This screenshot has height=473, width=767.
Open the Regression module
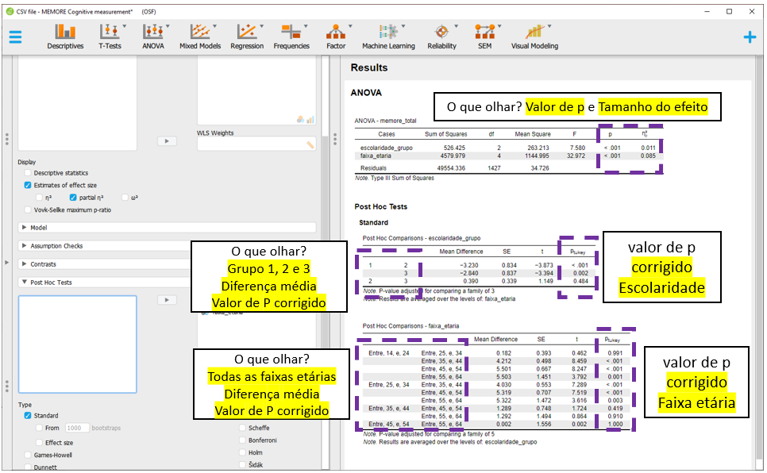point(247,37)
